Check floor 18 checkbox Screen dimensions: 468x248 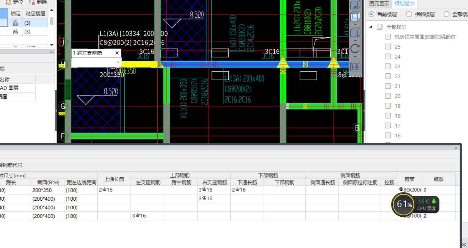click(x=388, y=115)
